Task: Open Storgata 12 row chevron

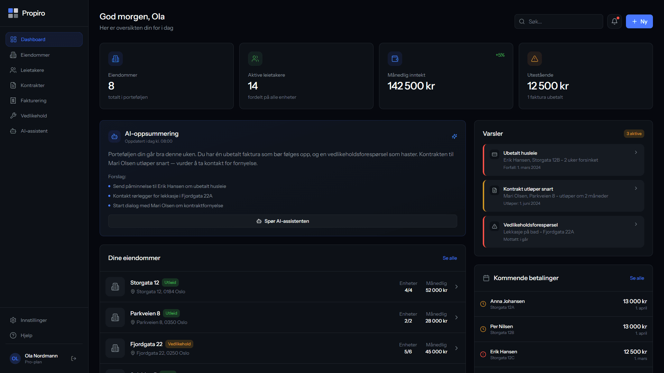Action: point(456,287)
